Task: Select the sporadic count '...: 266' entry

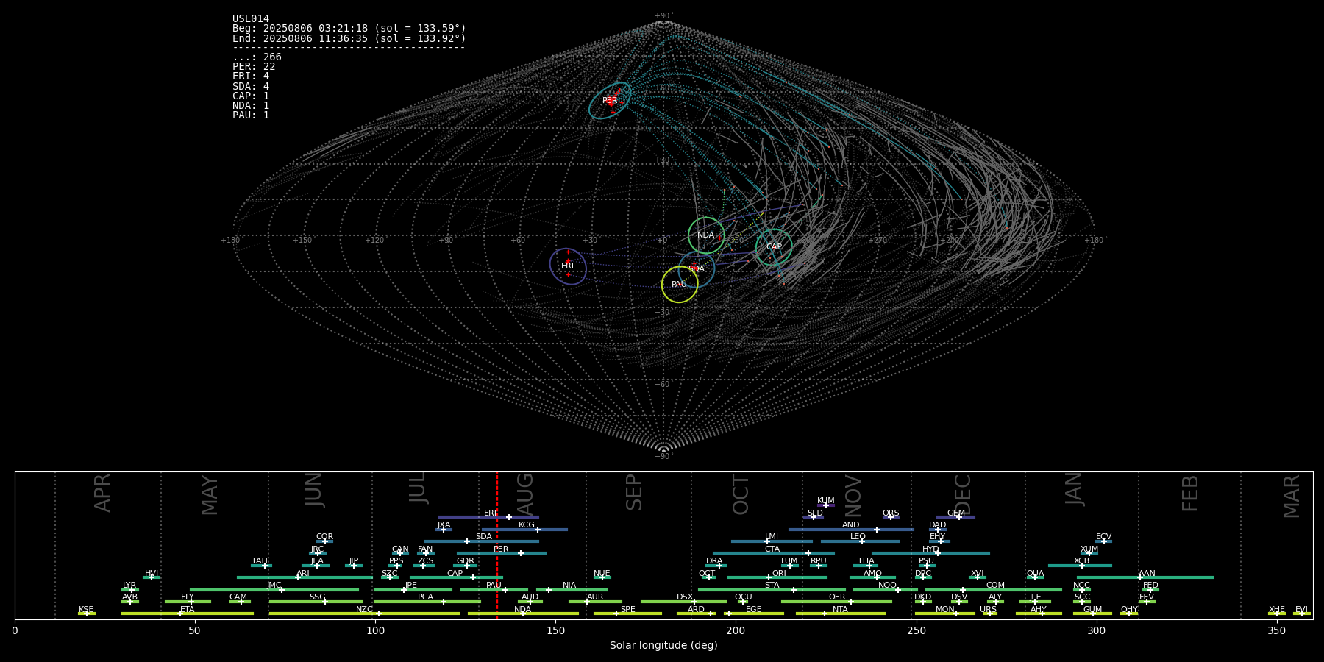Action: coord(257,57)
